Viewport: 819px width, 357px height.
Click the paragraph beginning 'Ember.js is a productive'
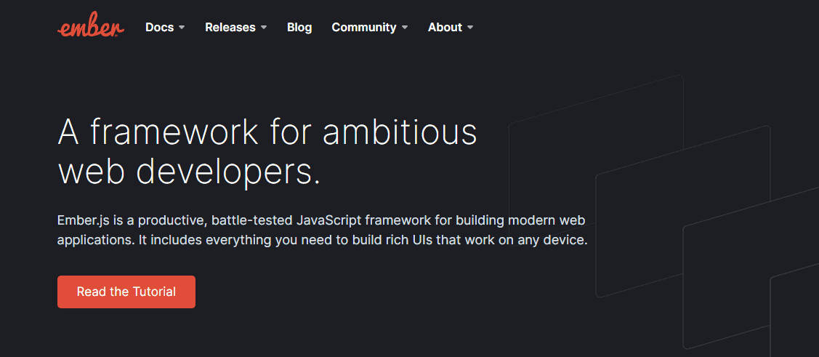coord(323,230)
